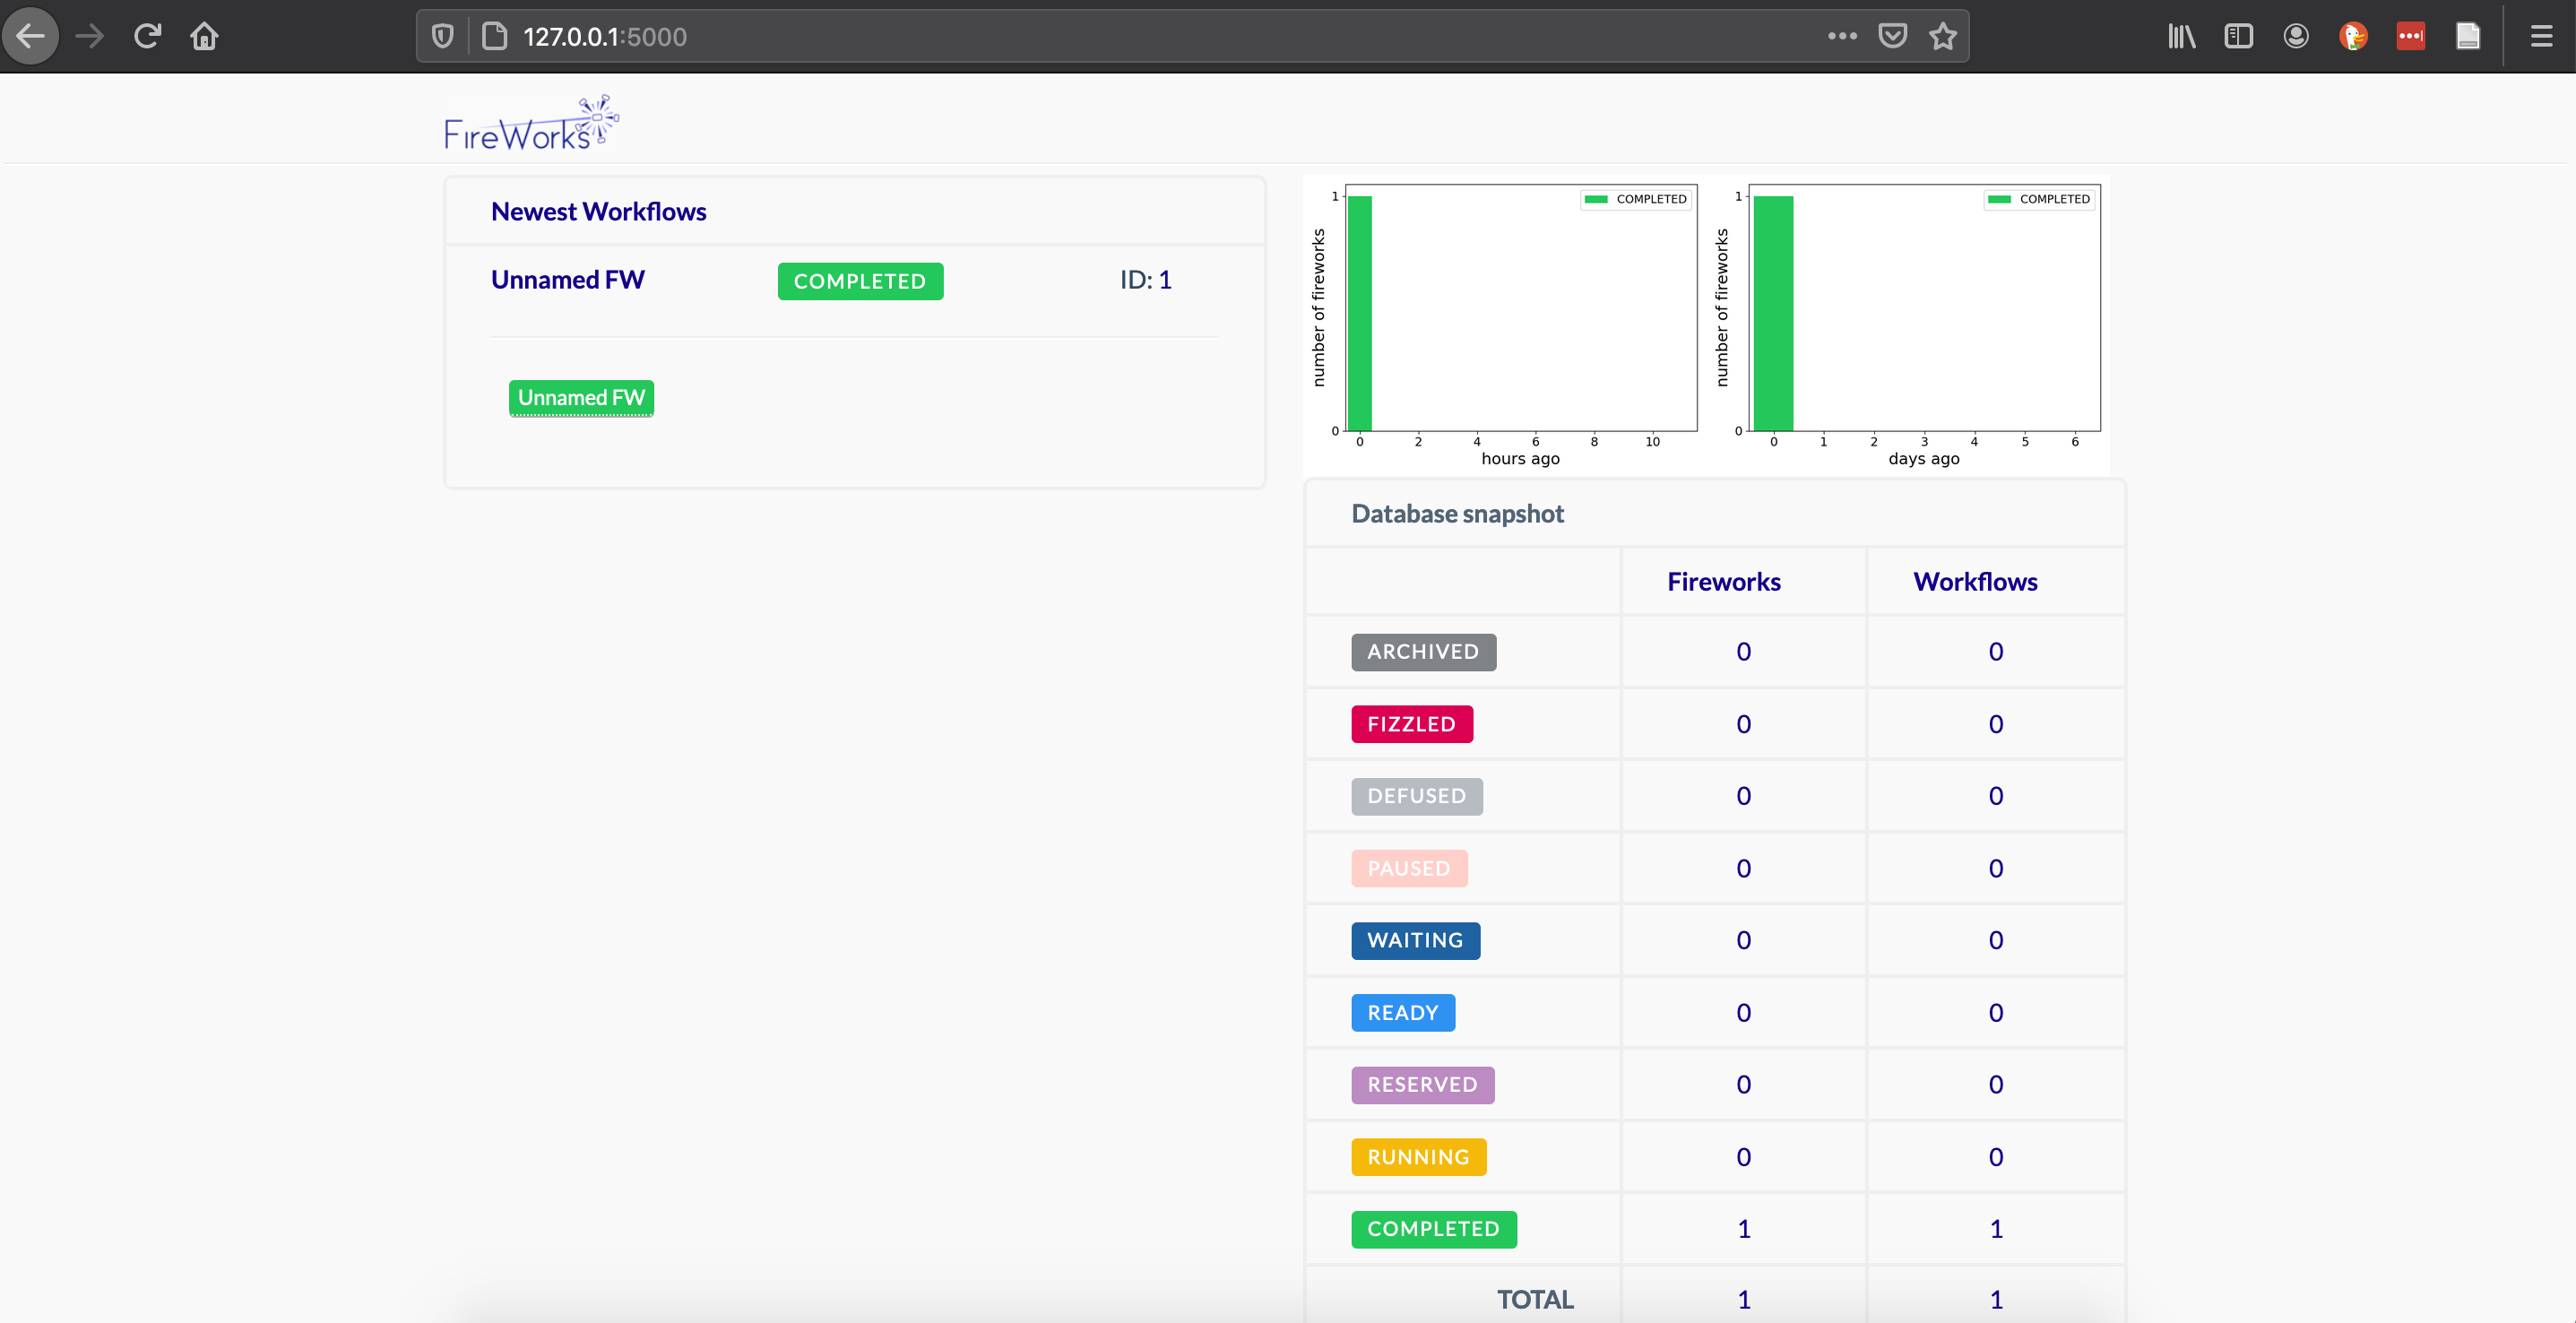Toggle the browser sidebar view
This screenshot has width=2576, height=1323.
2239,36
